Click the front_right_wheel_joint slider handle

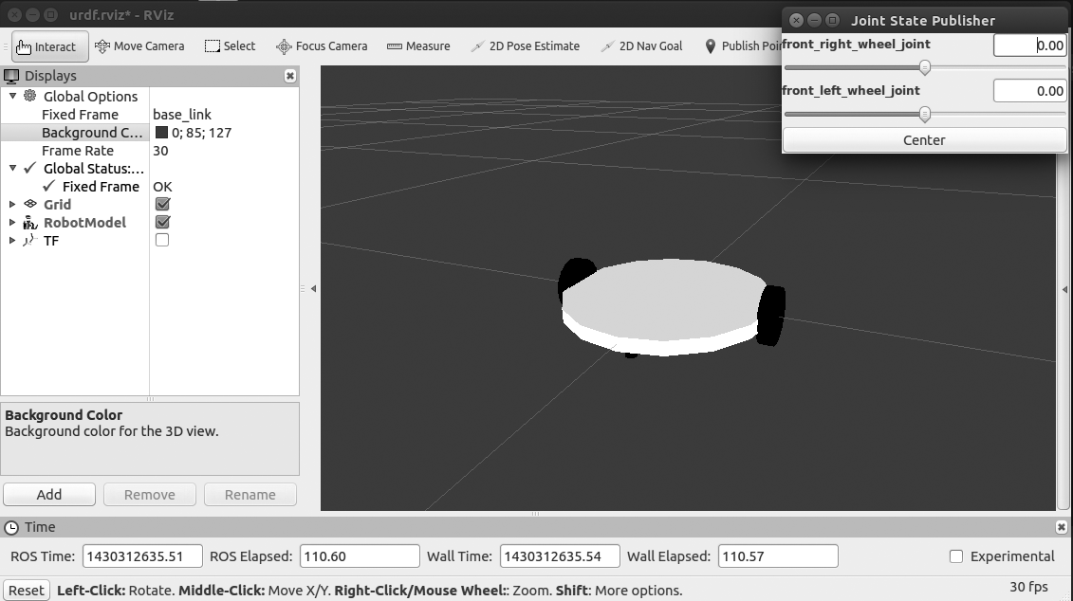924,67
